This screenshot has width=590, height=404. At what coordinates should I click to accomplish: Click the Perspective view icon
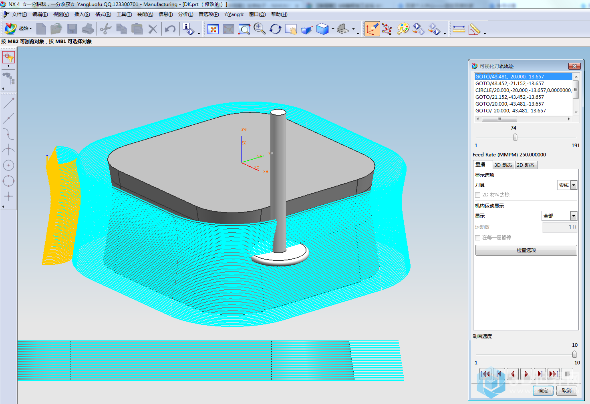coord(307,29)
